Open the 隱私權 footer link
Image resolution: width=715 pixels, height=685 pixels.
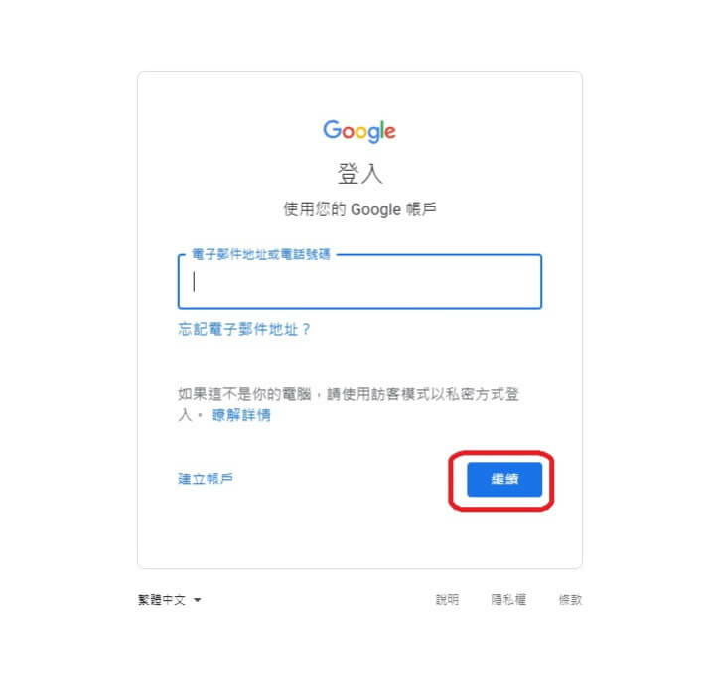[x=508, y=599]
